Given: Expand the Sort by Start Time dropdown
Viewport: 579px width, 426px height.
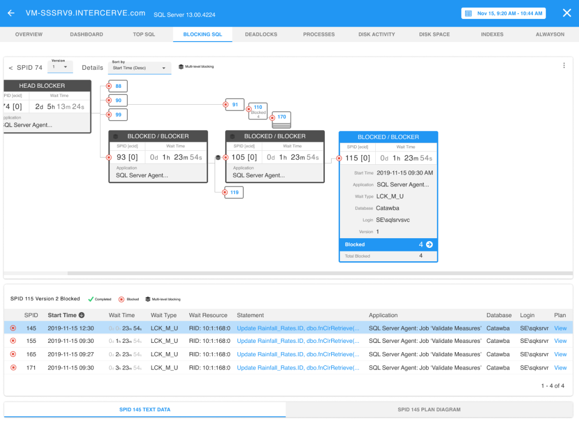Looking at the screenshot, I should click(139, 68).
